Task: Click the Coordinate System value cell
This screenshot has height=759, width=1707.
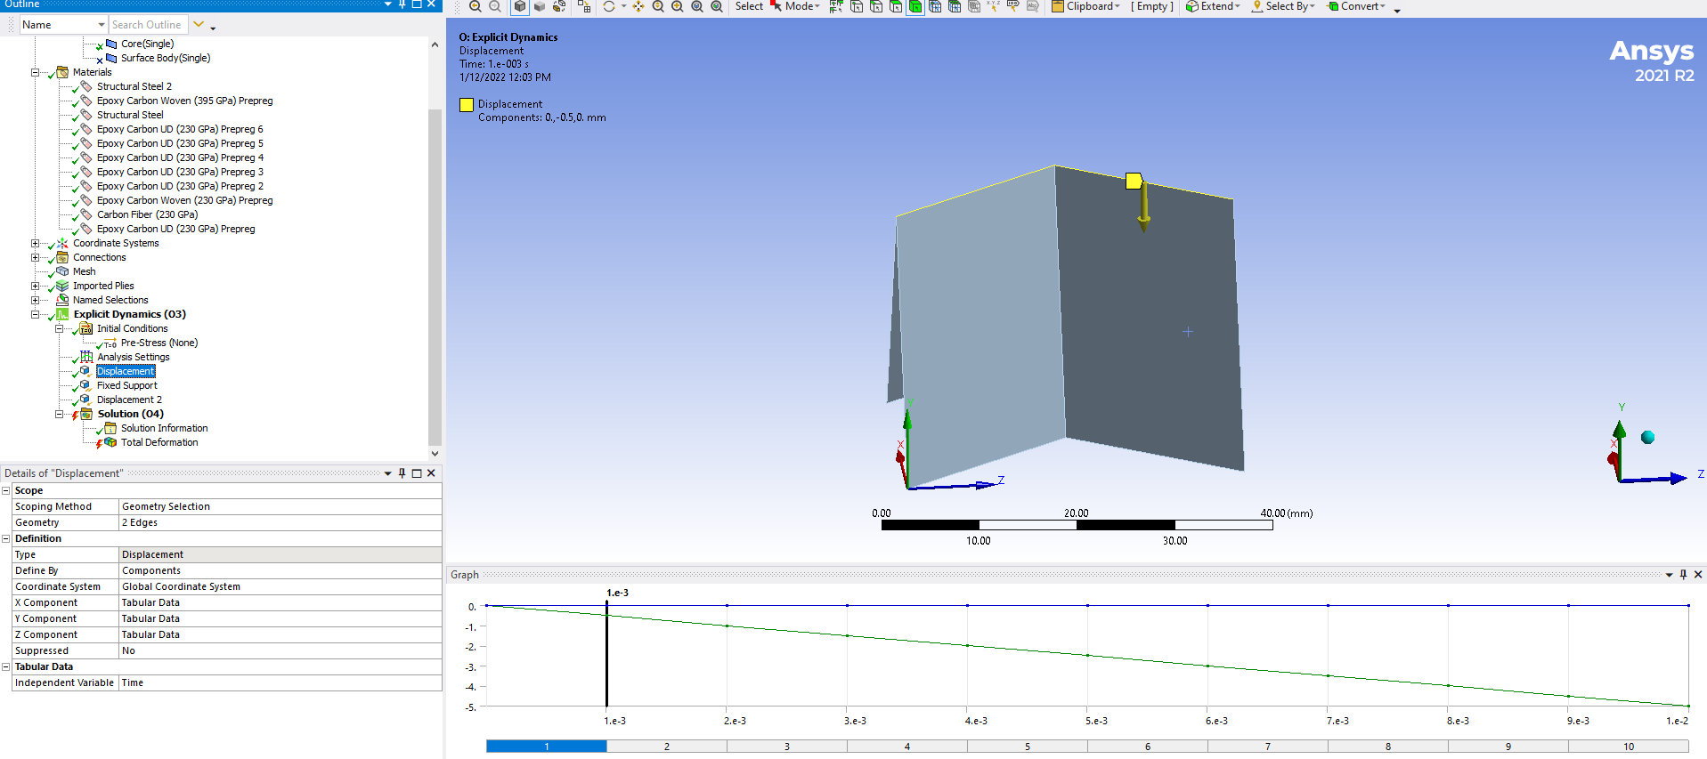Action: tap(280, 586)
